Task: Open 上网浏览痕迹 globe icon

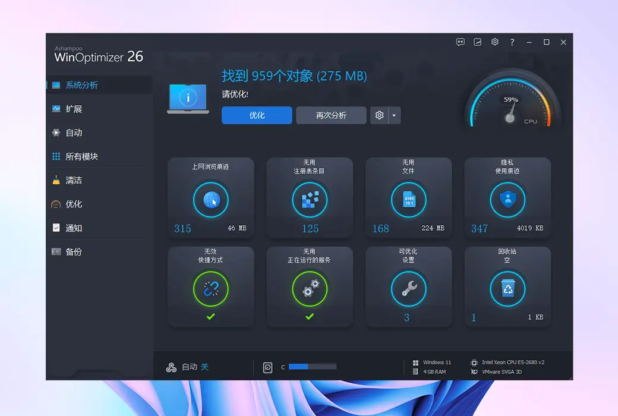Action: [x=211, y=200]
